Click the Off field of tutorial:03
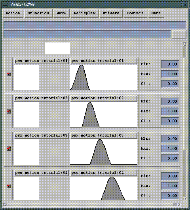This screenshot has width=190, height=210. pyautogui.click(x=170, y=158)
